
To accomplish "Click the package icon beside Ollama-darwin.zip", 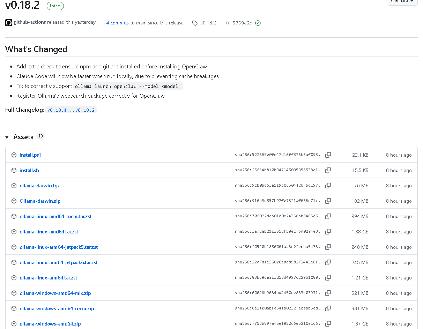I will (x=14, y=201).
